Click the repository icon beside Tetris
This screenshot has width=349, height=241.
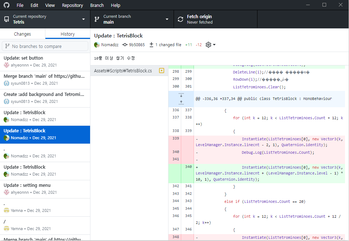(7, 19)
